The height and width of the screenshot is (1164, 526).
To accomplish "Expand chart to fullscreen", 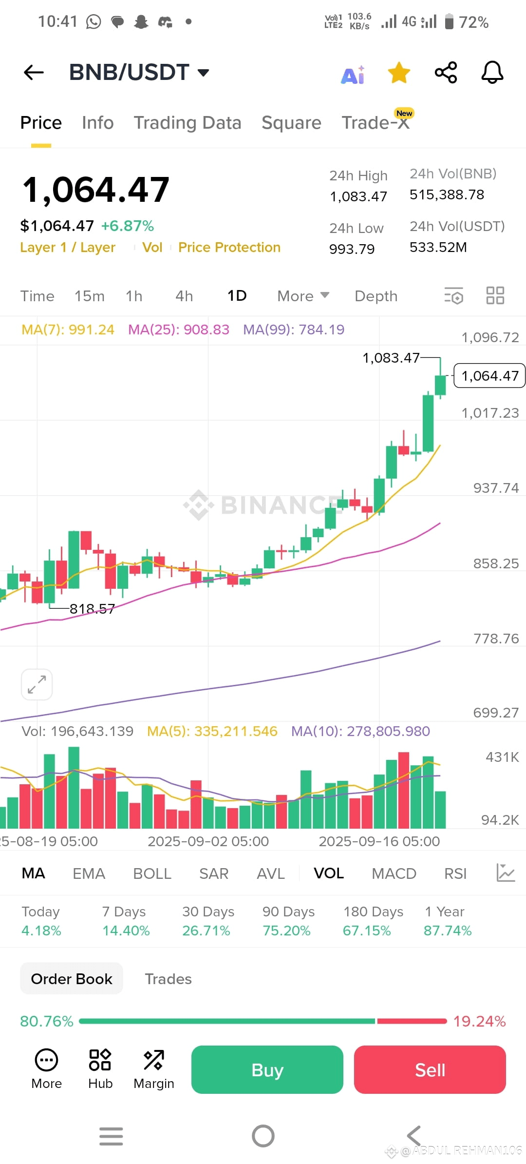I will pos(37,684).
